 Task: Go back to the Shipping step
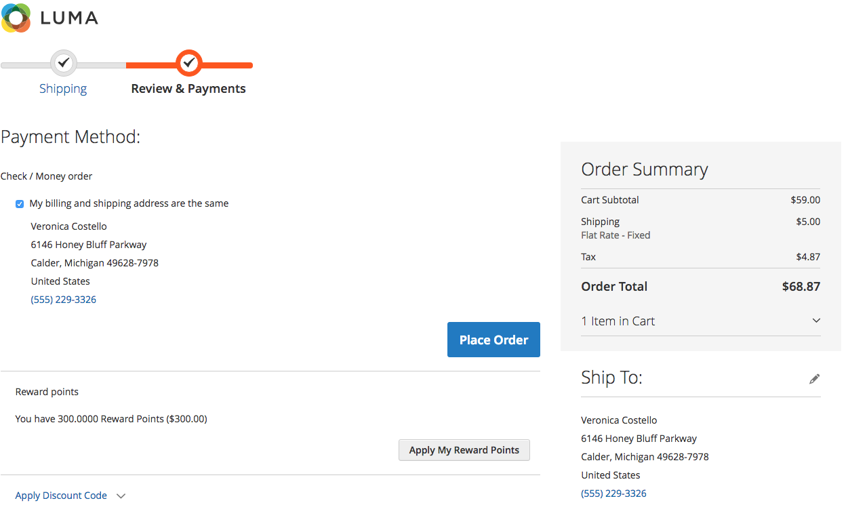pos(63,89)
